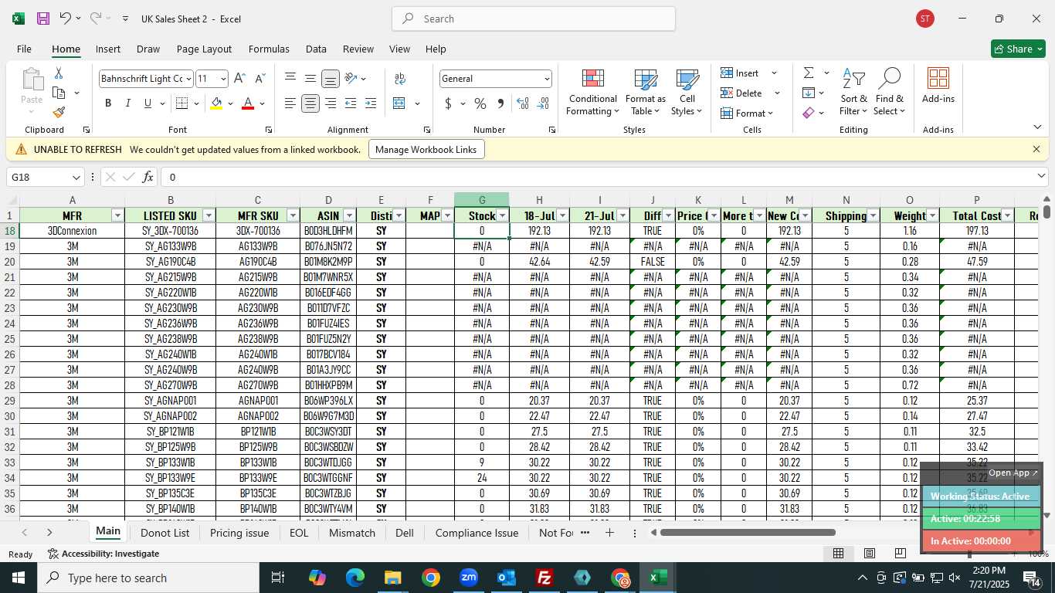Click Increase Decimal icon

click(523, 103)
